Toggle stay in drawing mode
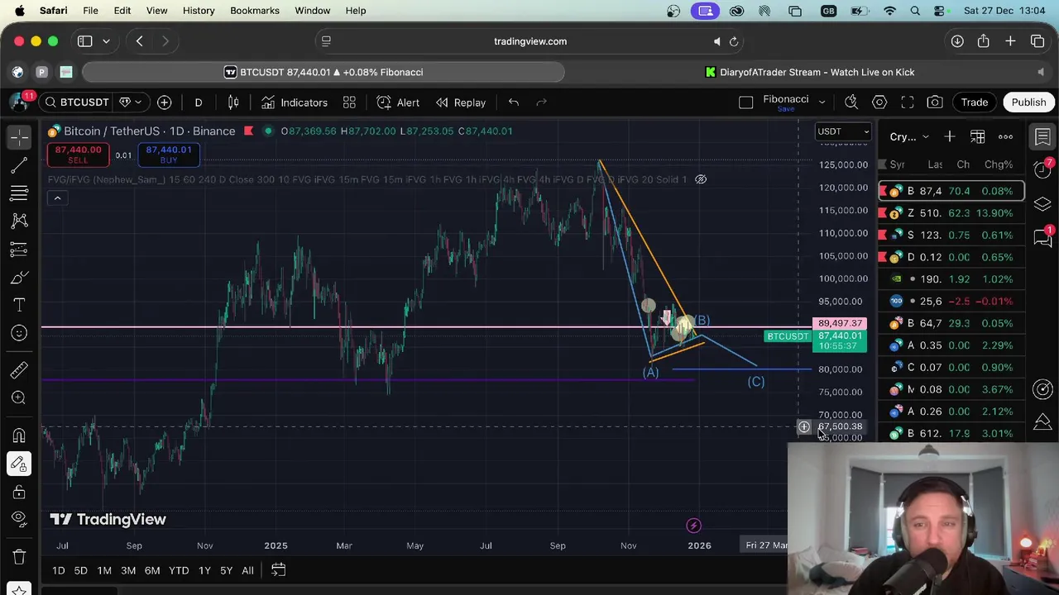 point(19,464)
